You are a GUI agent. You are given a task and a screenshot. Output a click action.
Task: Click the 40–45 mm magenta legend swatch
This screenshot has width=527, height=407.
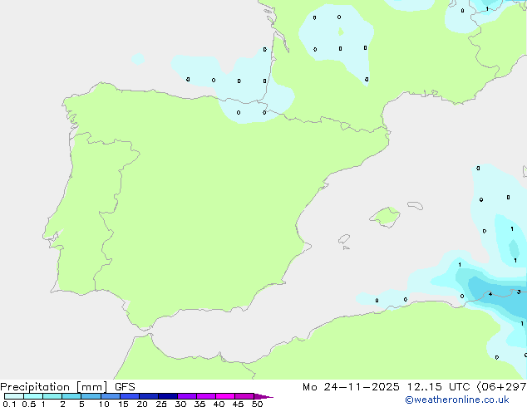(x=225, y=396)
